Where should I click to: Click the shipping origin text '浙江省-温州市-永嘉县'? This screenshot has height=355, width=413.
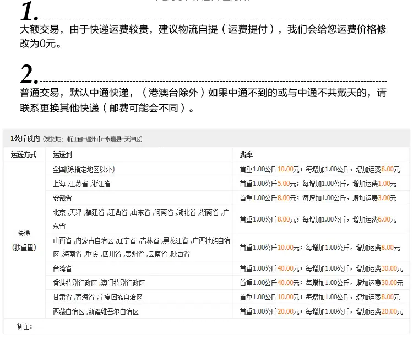tap(94, 139)
